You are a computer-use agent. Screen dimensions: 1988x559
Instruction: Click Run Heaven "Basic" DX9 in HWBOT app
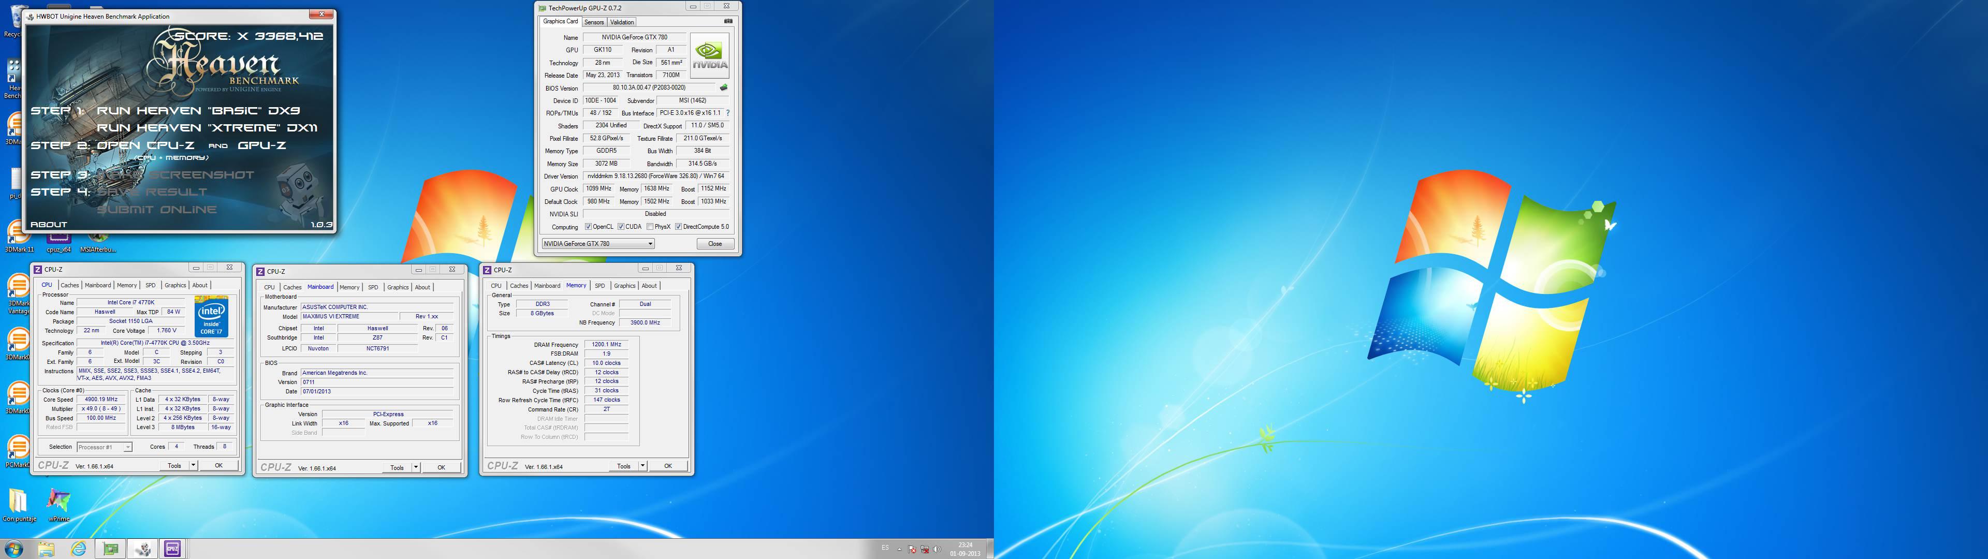[198, 110]
